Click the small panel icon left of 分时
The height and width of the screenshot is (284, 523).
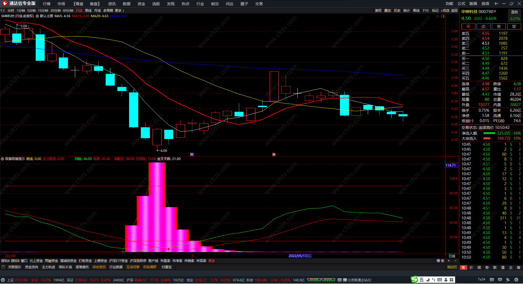tap(3, 10)
